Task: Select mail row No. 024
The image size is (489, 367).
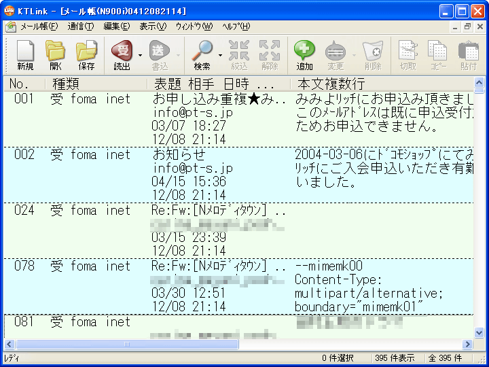Action: pyautogui.click(x=238, y=230)
